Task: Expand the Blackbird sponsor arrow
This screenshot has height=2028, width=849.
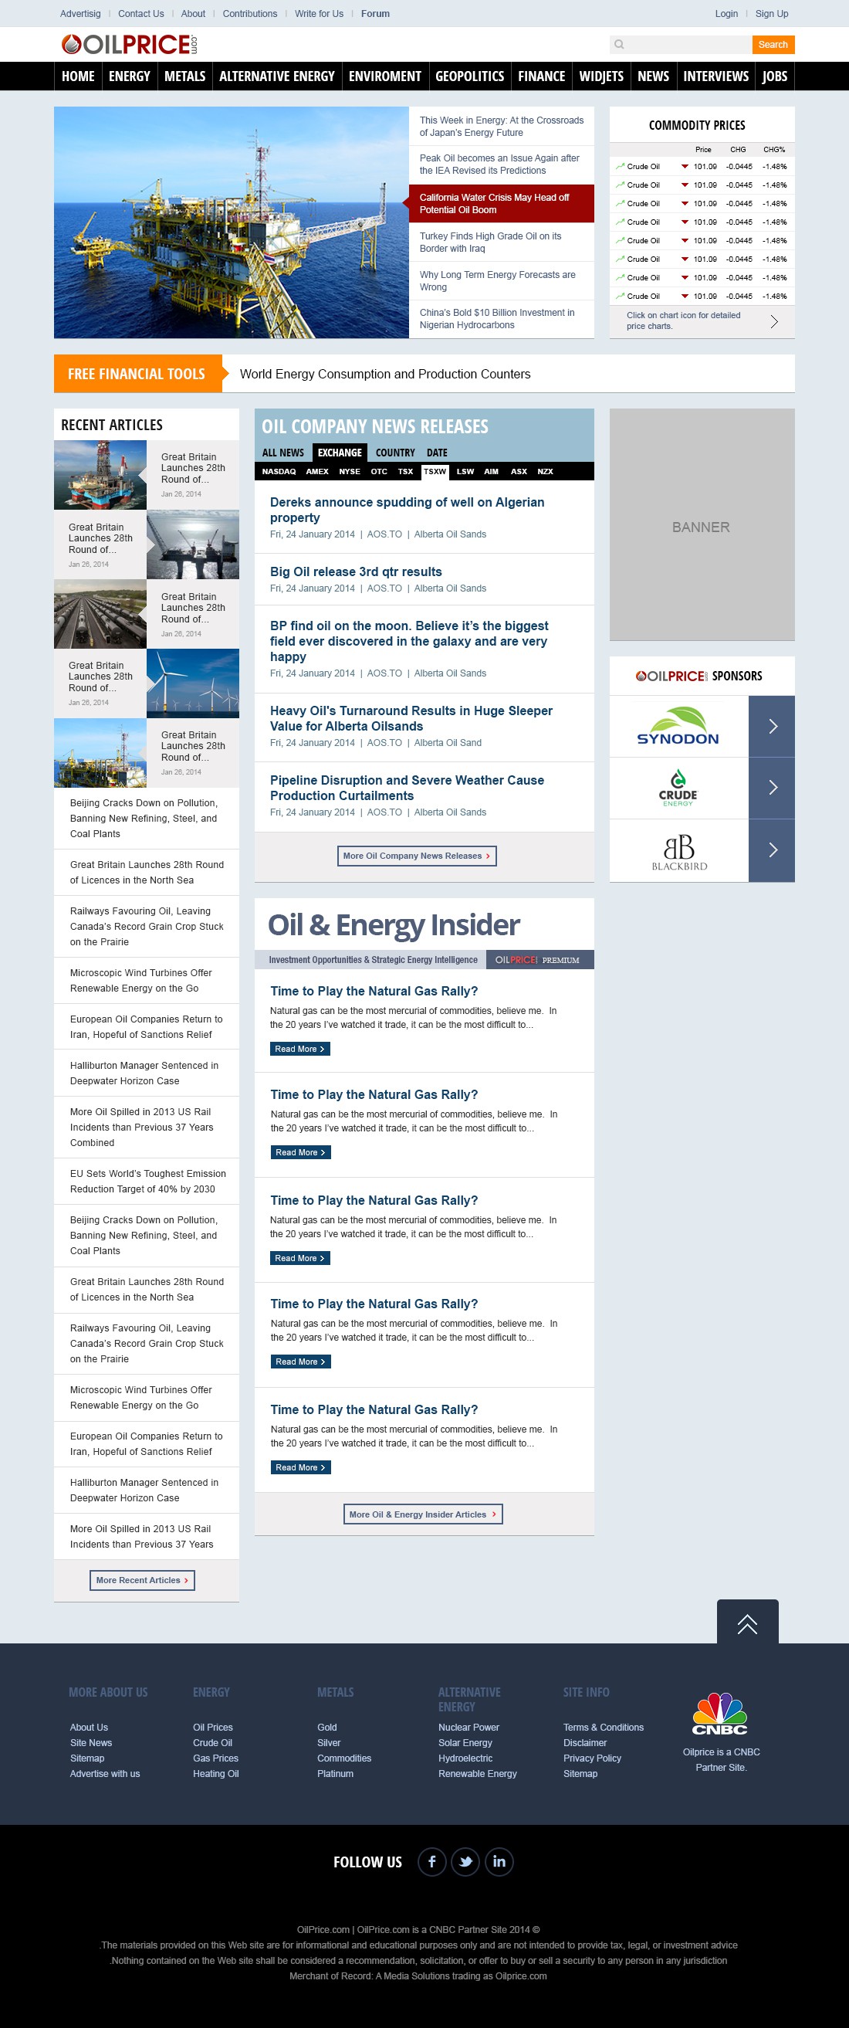Action: (772, 850)
